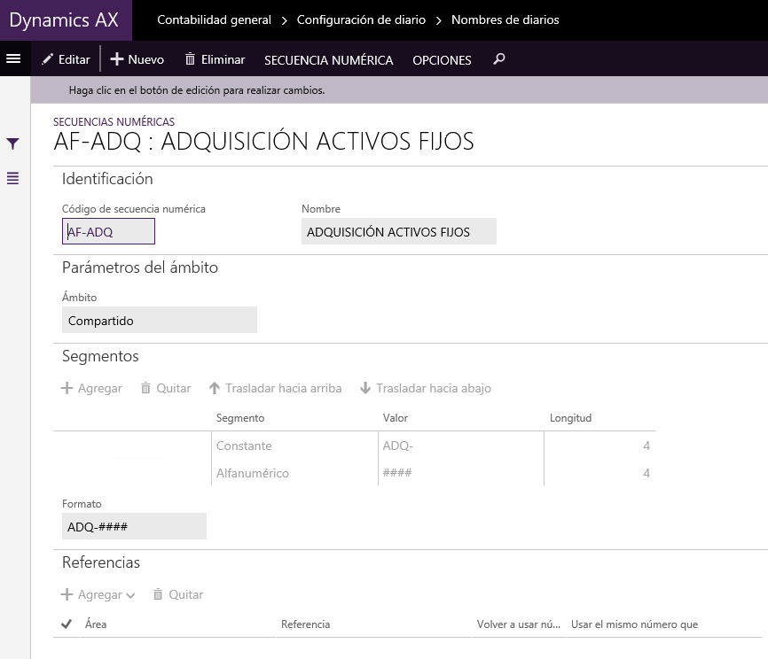This screenshot has height=659, width=768.
Task: Click the Código de secuencia numérica field
Action: click(x=108, y=231)
